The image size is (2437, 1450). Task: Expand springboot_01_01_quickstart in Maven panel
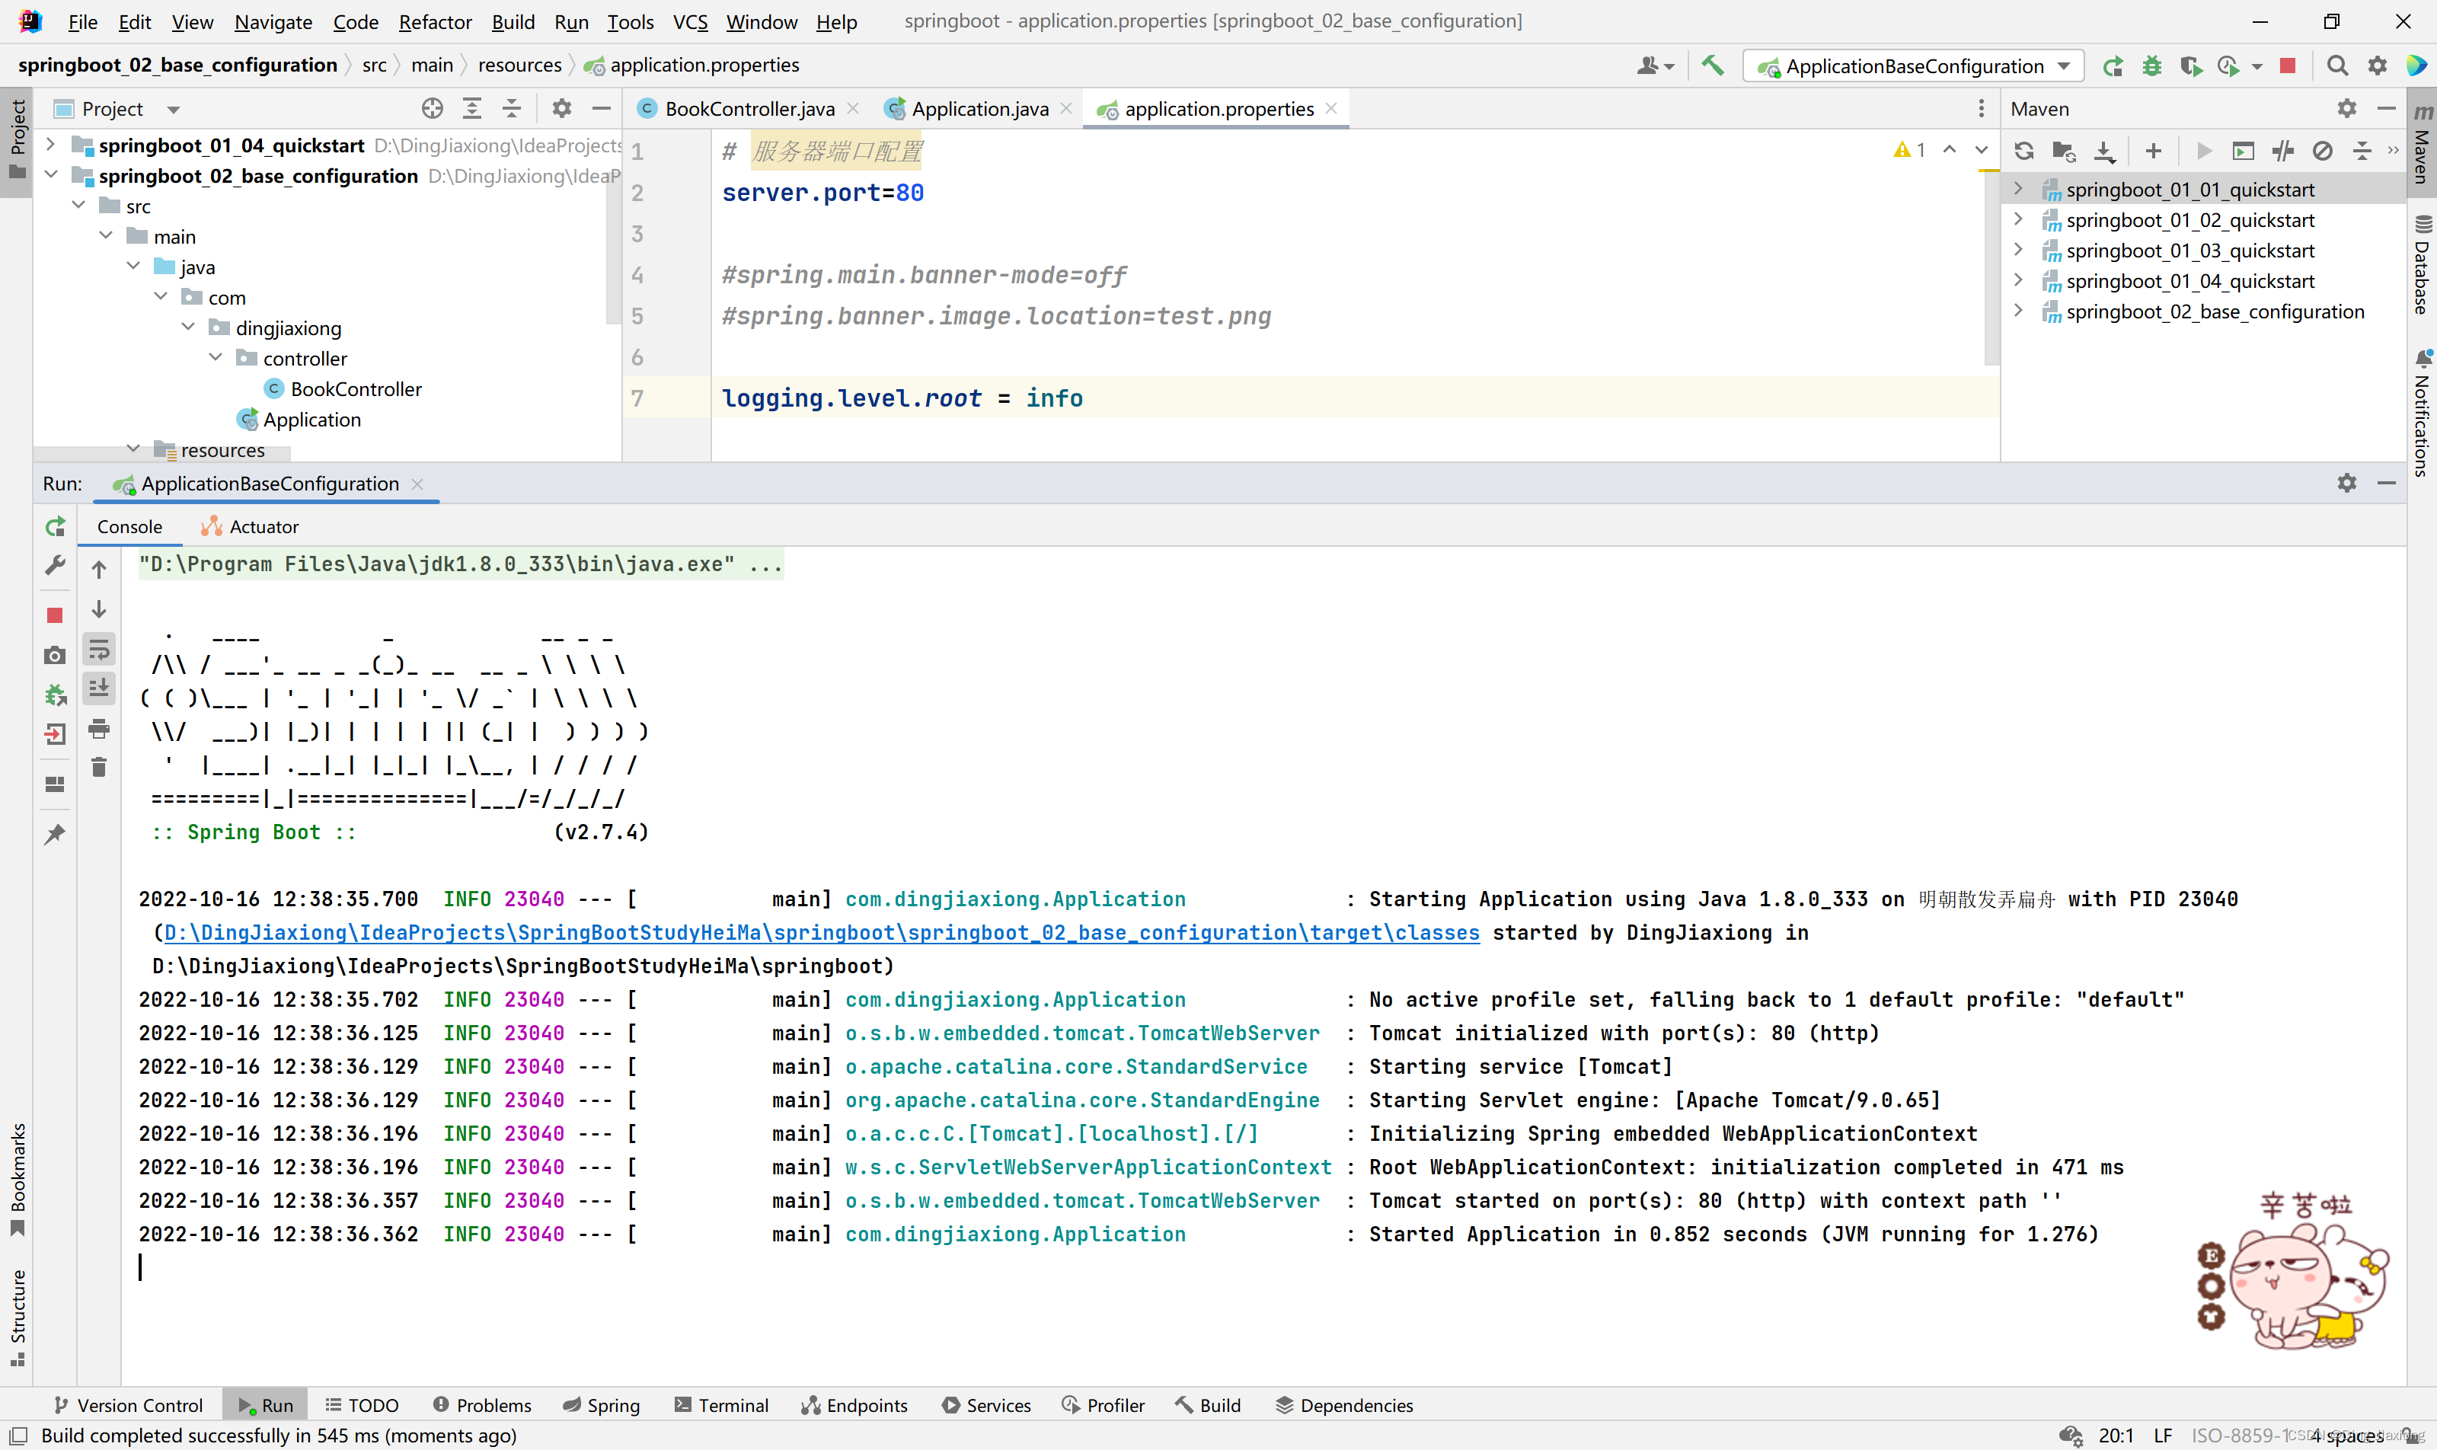point(2019,189)
